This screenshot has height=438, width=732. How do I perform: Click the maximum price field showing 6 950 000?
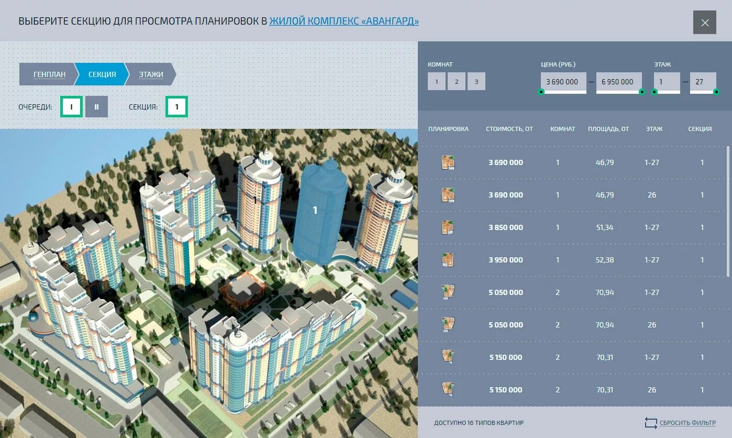pos(618,82)
